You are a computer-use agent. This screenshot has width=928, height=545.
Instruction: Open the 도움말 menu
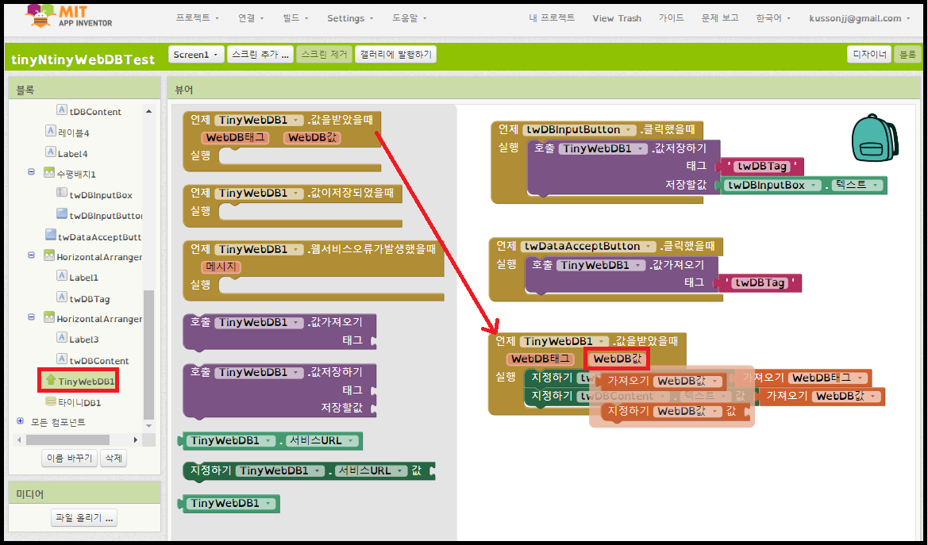(409, 18)
